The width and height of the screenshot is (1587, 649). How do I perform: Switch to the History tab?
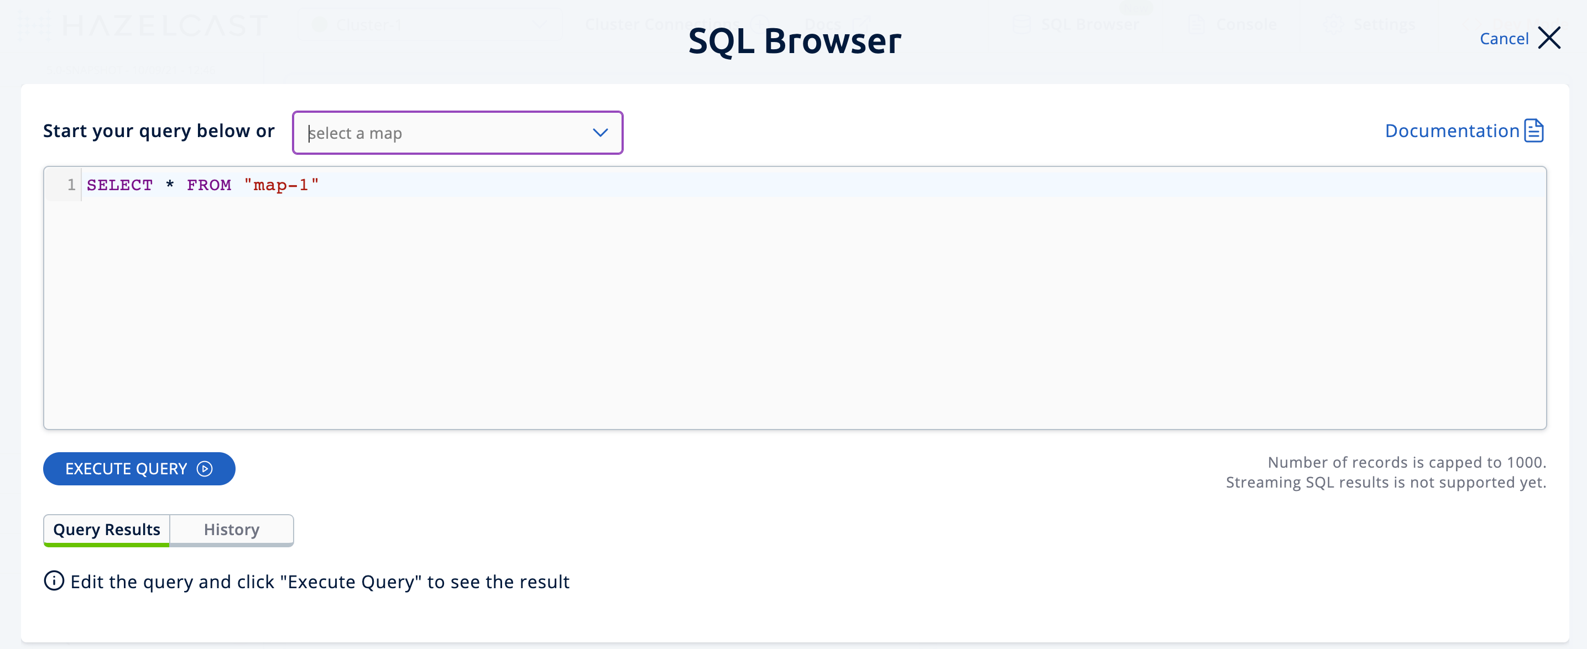(231, 530)
